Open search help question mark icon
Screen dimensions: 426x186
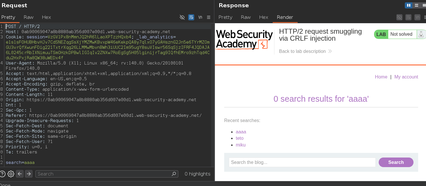(3, 174)
